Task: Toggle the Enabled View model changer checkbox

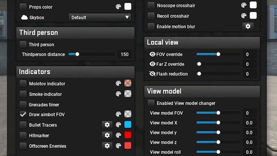Action: (x=151, y=103)
